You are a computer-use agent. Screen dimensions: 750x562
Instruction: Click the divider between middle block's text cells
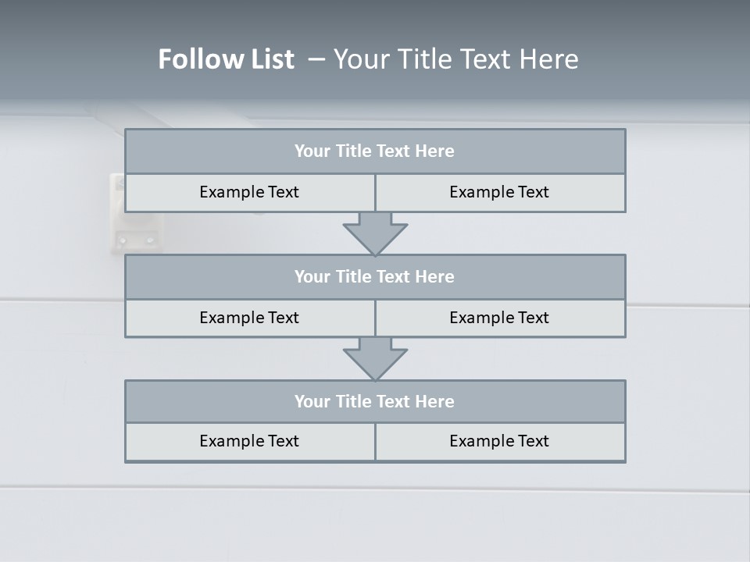tap(375, 318)
